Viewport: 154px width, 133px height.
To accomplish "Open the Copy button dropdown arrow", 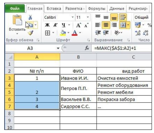I will 36,25.
